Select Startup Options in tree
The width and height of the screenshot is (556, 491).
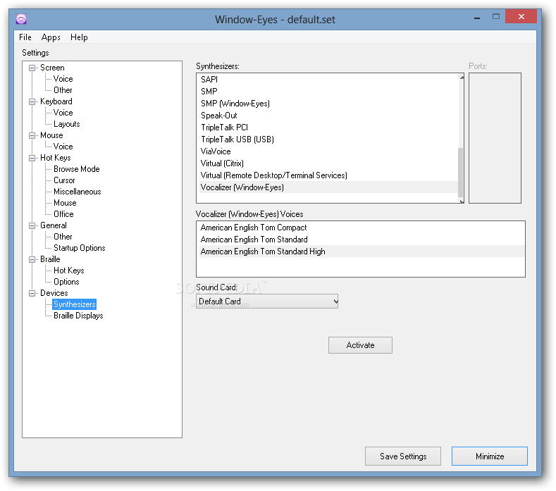pos(80,248)
